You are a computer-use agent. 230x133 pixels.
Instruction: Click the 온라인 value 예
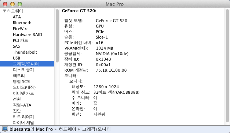pyautogui.click(x=95, y=109)
